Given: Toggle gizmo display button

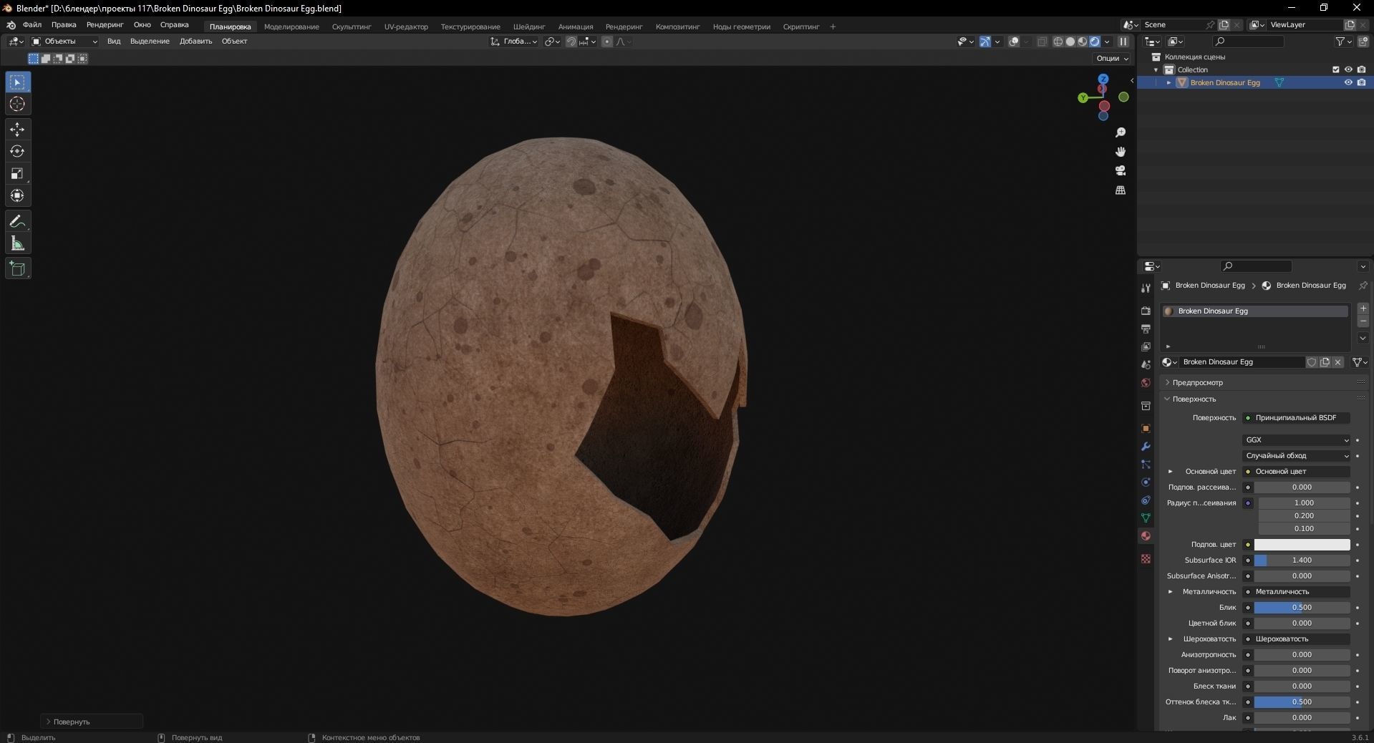Looking at the screenshot, I should pos(985,42).
